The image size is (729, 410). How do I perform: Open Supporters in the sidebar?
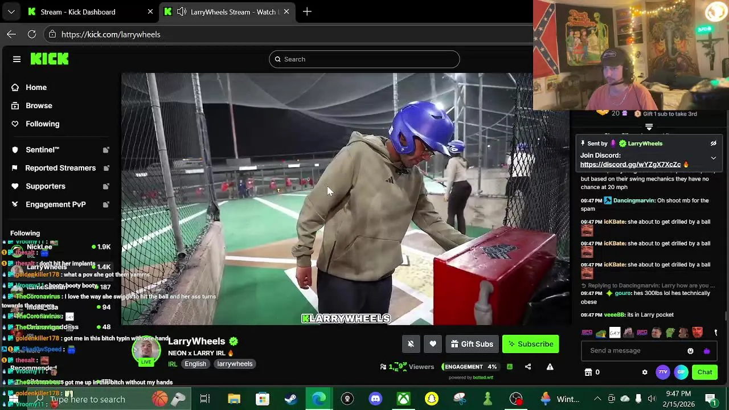coord(46,186)
